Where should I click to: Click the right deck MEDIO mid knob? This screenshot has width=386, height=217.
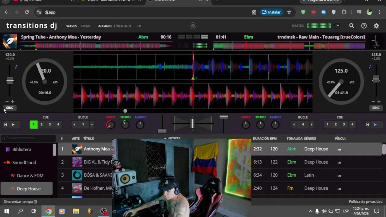coord(260,124)
